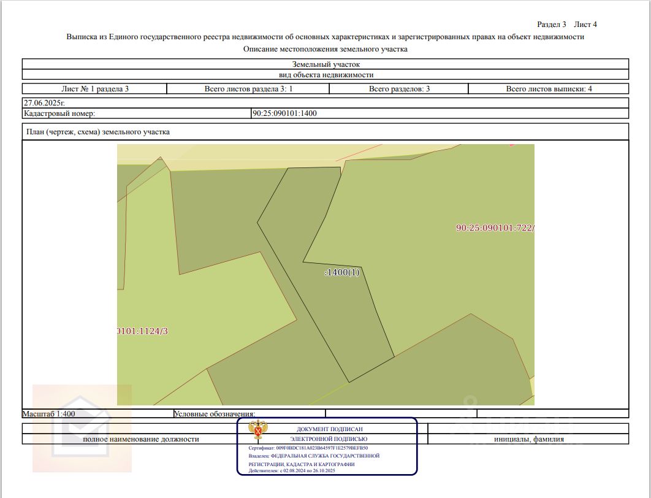Viewport: 651px width, 498px height.
Task: Select the "Условные обозначения:" legend label
Action: [215, 415]
